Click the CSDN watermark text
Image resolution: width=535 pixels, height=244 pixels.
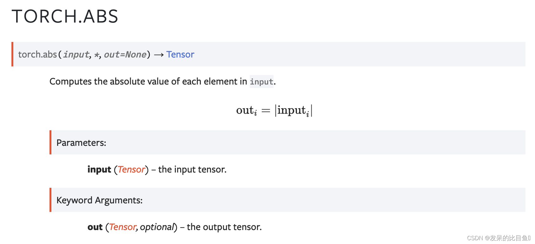499,238
